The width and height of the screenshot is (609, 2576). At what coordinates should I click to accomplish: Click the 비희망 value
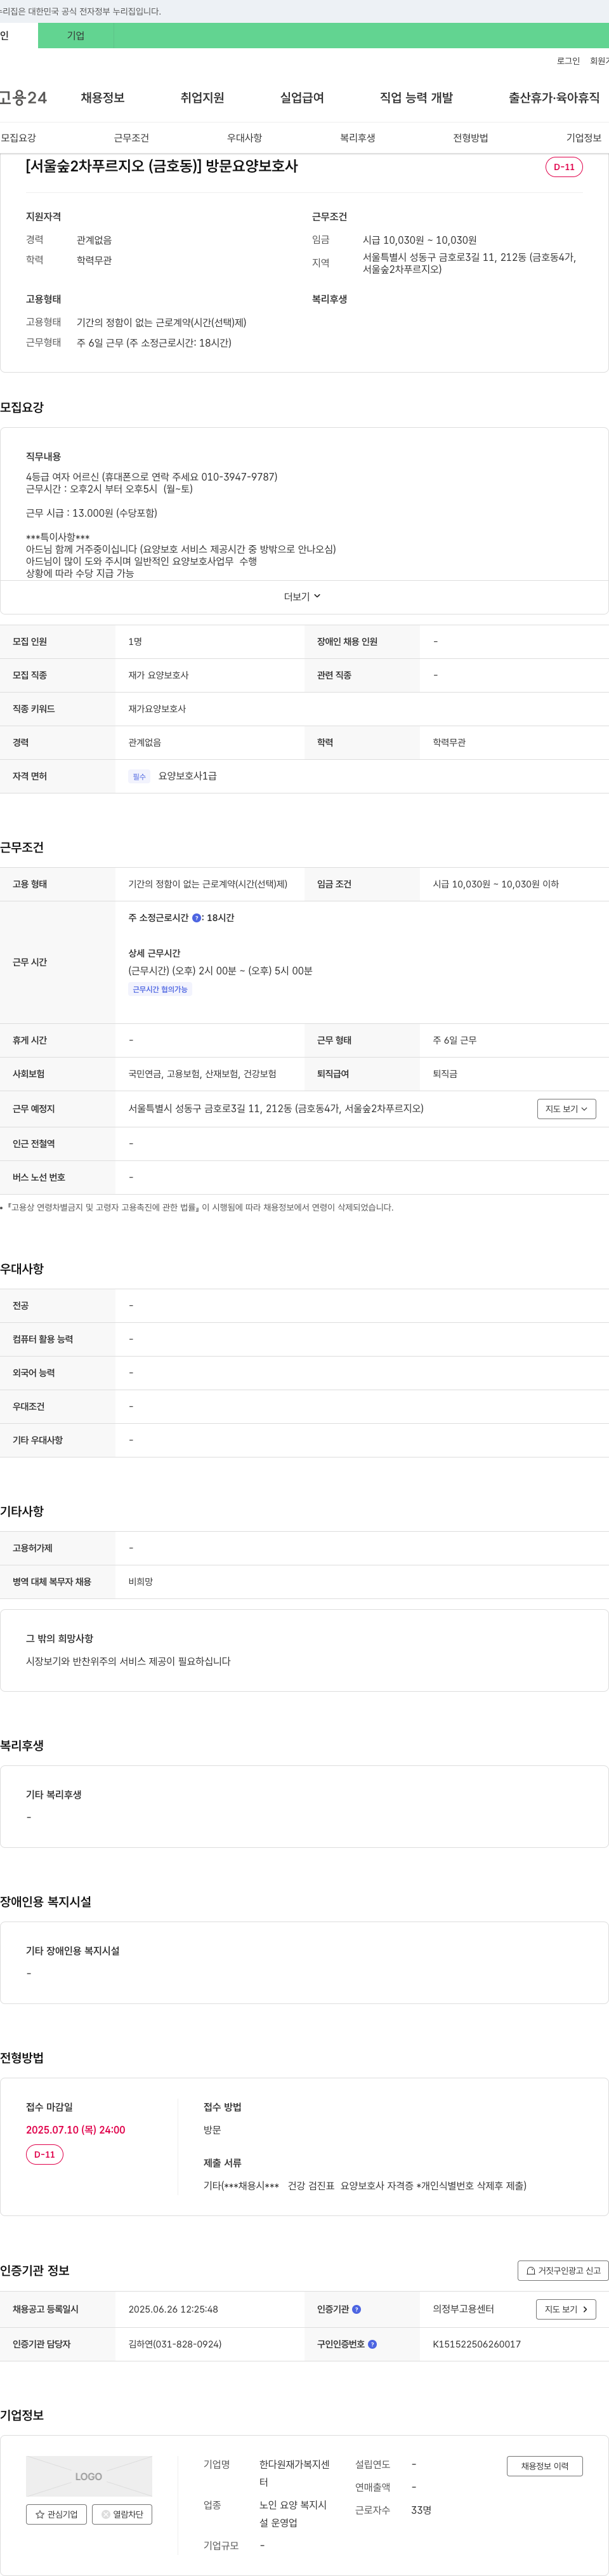140,1582
